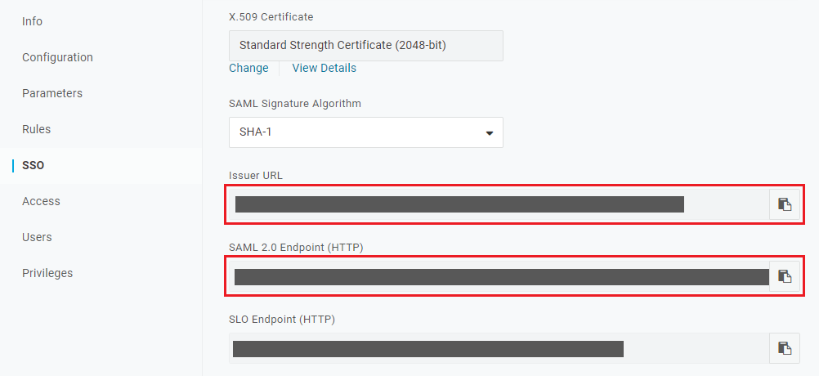Image resolution: width=819 pixels, height=376 pixels.
Task: Click the SLO Endpoint (HTTP) label
Action: tap(282, 319)
